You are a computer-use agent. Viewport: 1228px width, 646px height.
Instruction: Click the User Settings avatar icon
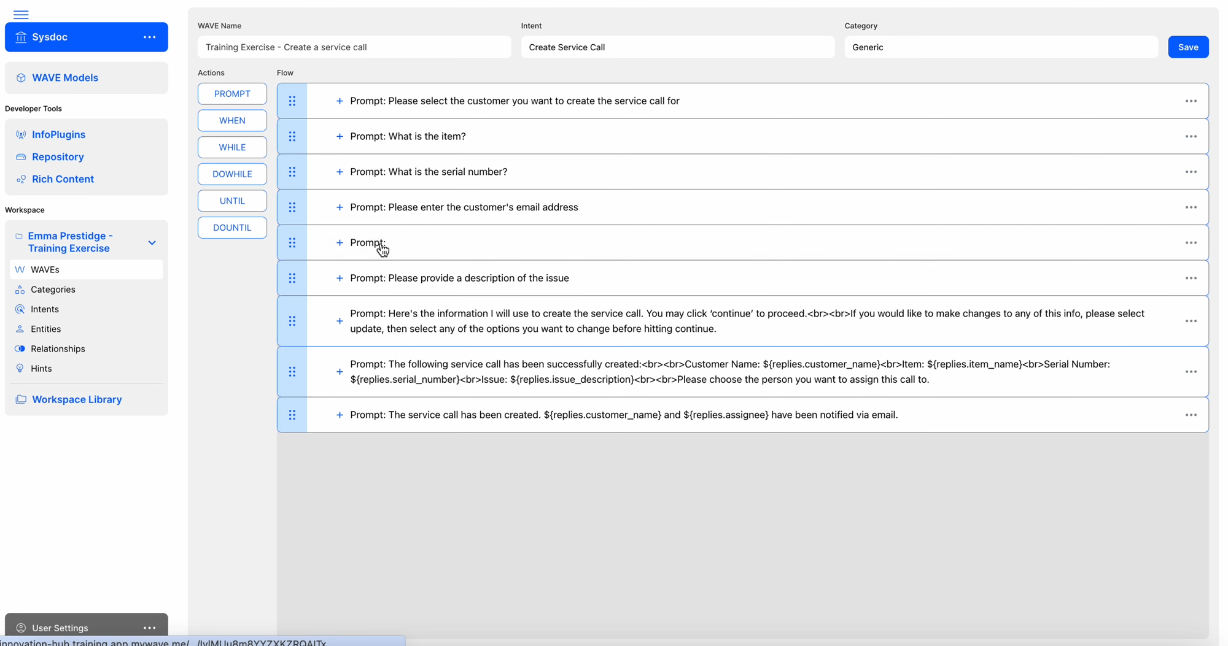coord(21,628)
